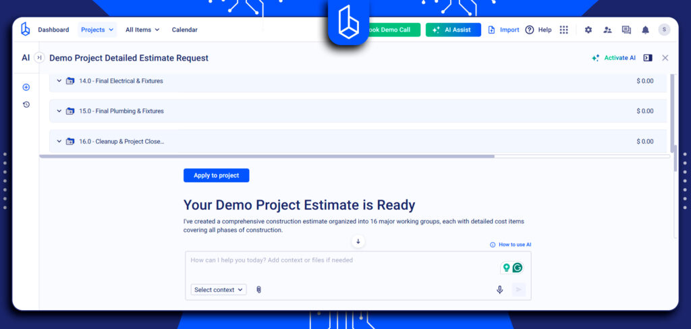
Task: Collapse 14.0 Final Electrical & Fixtures group
Action: pyautogui.click(x=59, y=81)
